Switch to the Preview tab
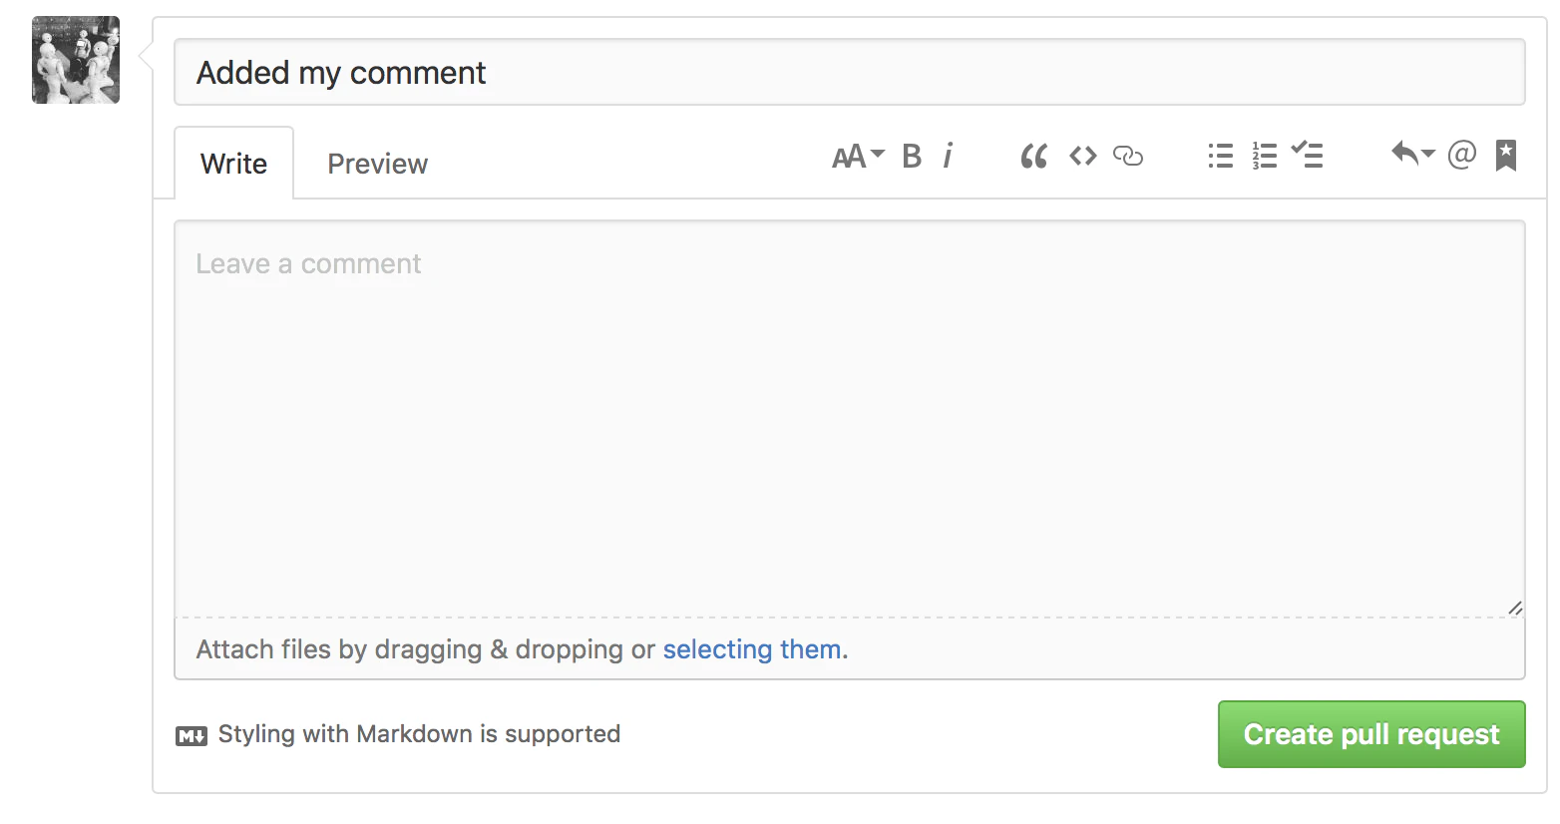Screen dimensions: 1560x824 coord(378,164)
